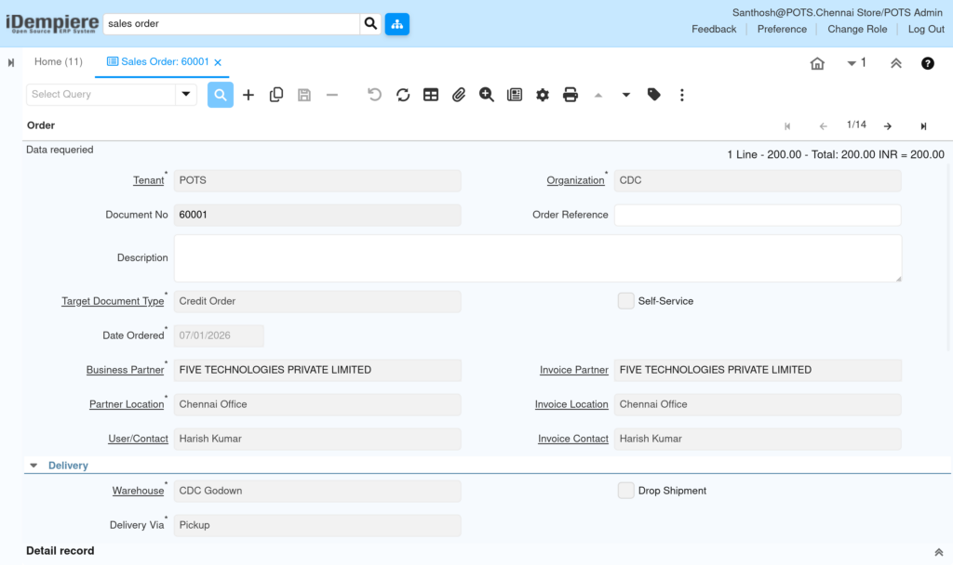The image size is (953, 565).
Task: Switch to the Home (11) tab
Action: coord(59,62)
